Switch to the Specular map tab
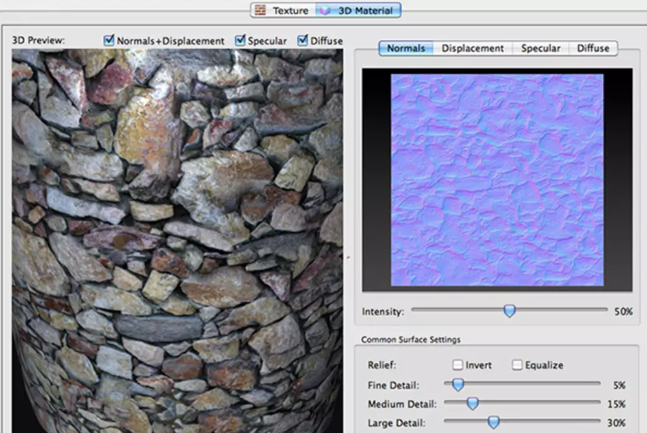This screenshot has width=647, height=433. coord(541,48)
